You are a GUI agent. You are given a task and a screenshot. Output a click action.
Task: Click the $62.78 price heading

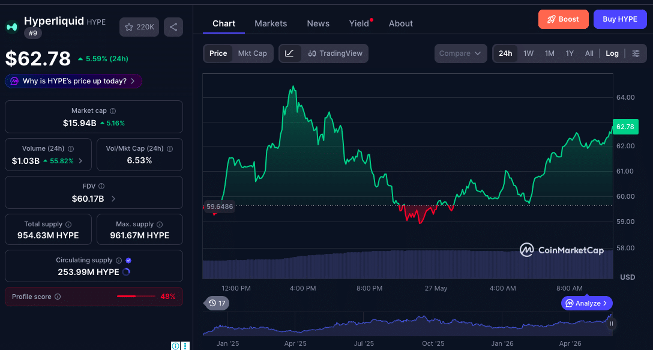pyautogui.click(x=38, y=58)
